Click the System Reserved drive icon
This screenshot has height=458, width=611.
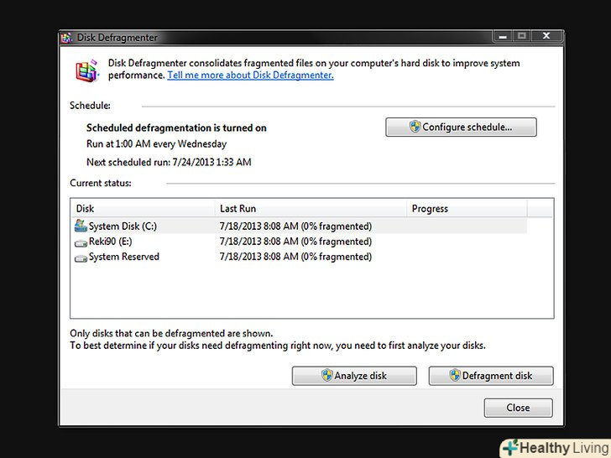(81, 258)
